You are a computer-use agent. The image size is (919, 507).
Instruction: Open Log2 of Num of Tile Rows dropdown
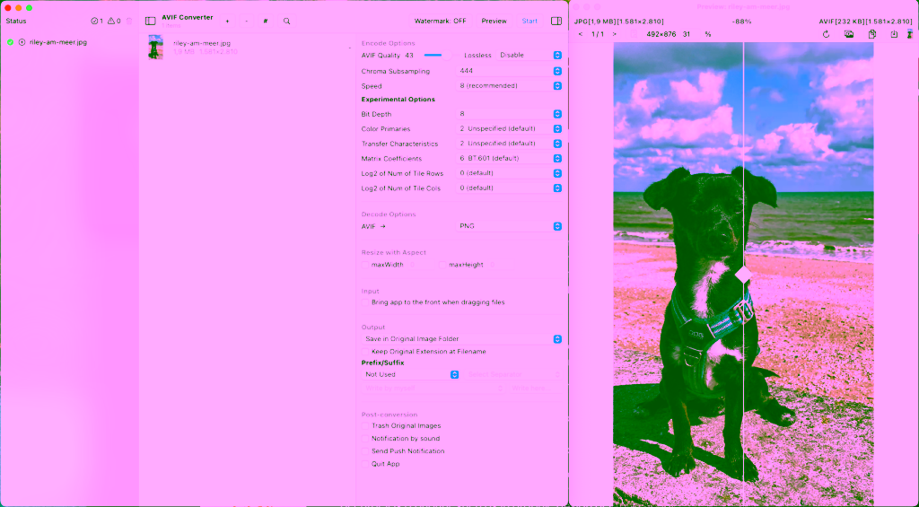[509, 173]
